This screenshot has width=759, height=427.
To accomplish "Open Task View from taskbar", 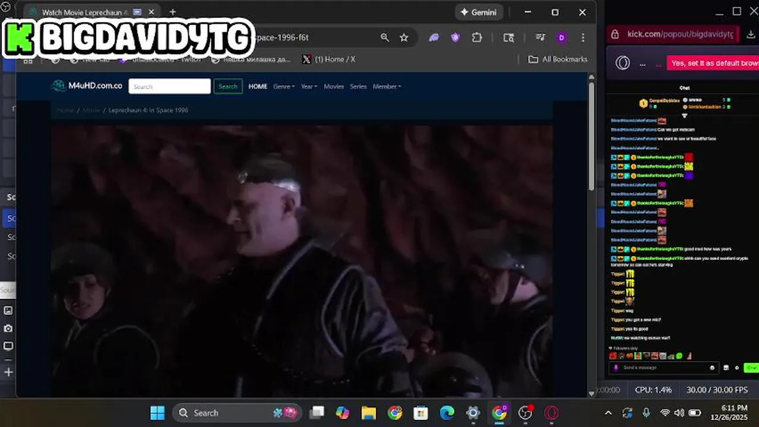I will 317,413.
